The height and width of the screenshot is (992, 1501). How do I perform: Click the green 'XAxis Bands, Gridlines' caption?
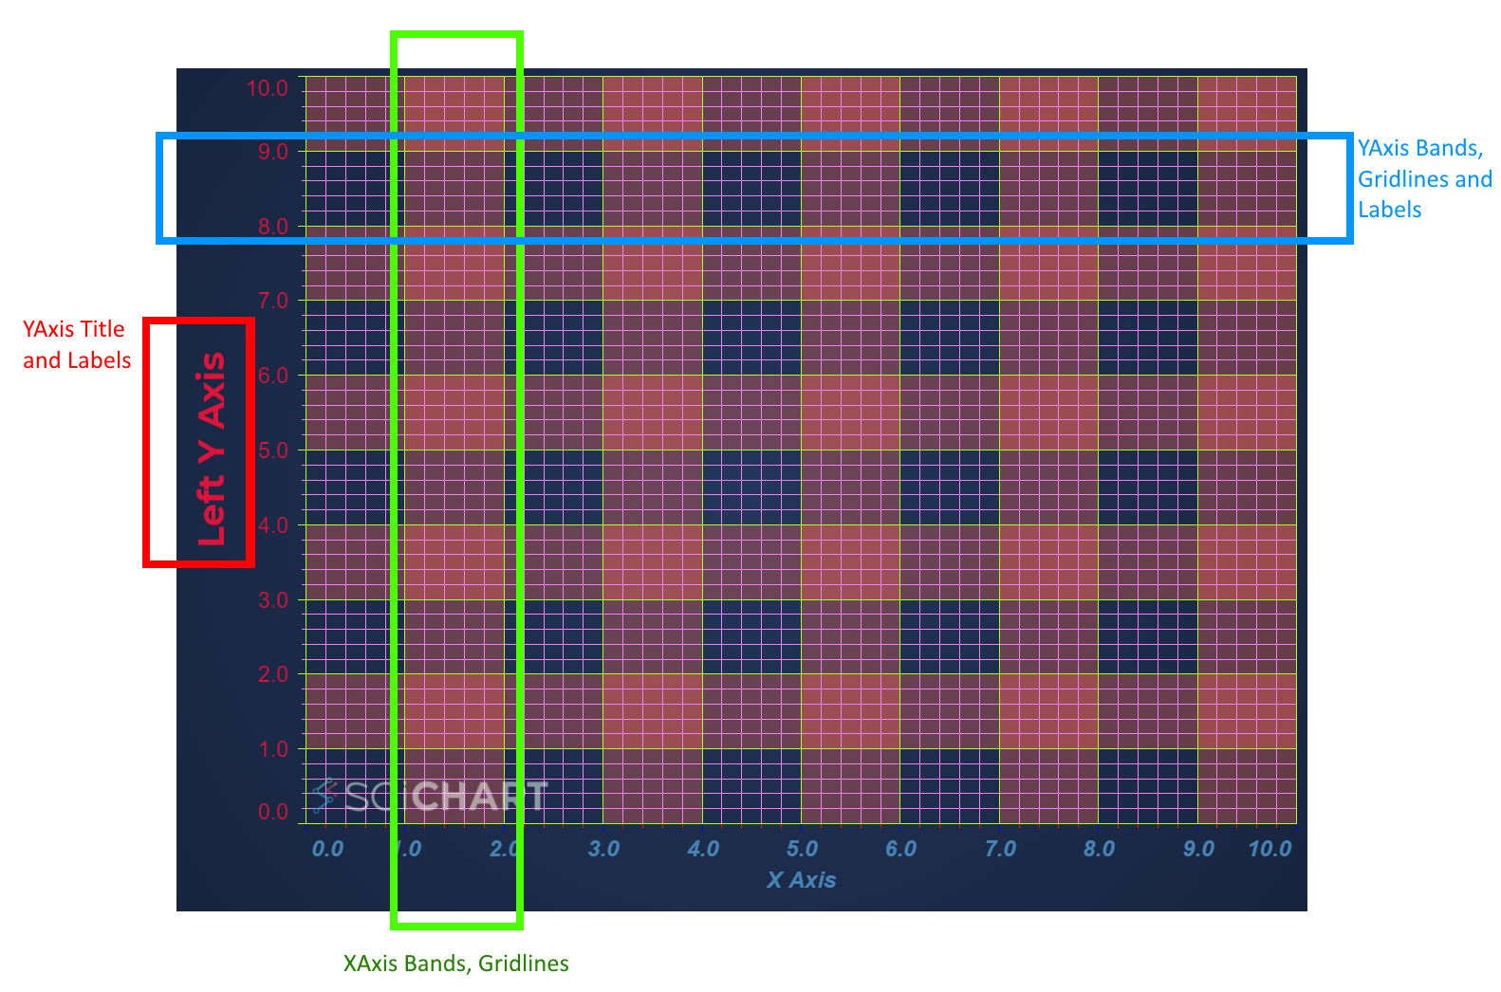click(455, 964)
